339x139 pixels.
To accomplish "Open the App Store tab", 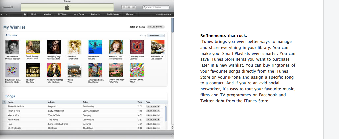I will 79,14.
